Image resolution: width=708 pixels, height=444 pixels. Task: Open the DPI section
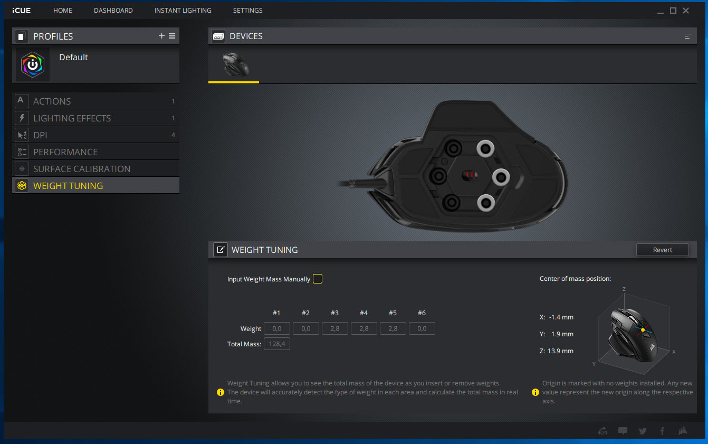pos(95,135)
